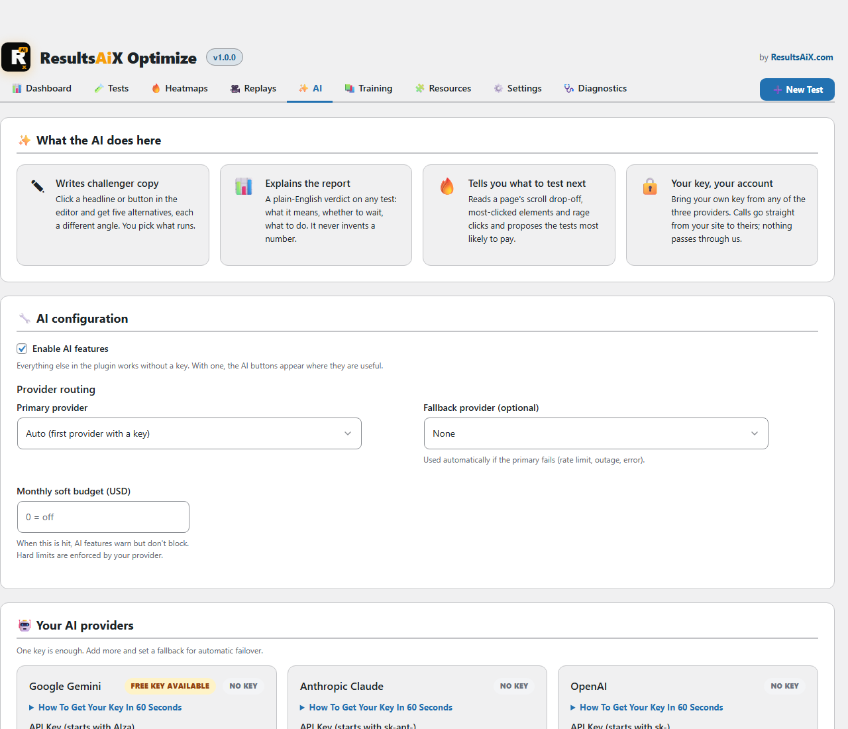
Task: Open the Diagnostics tab
Action: tap(596, 88)
